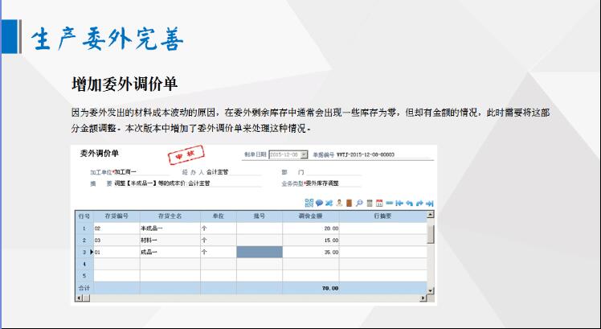Click the 调价金额 column header
Screen dimensions: 601x329
pyautogui.click(x=310, y=216)
